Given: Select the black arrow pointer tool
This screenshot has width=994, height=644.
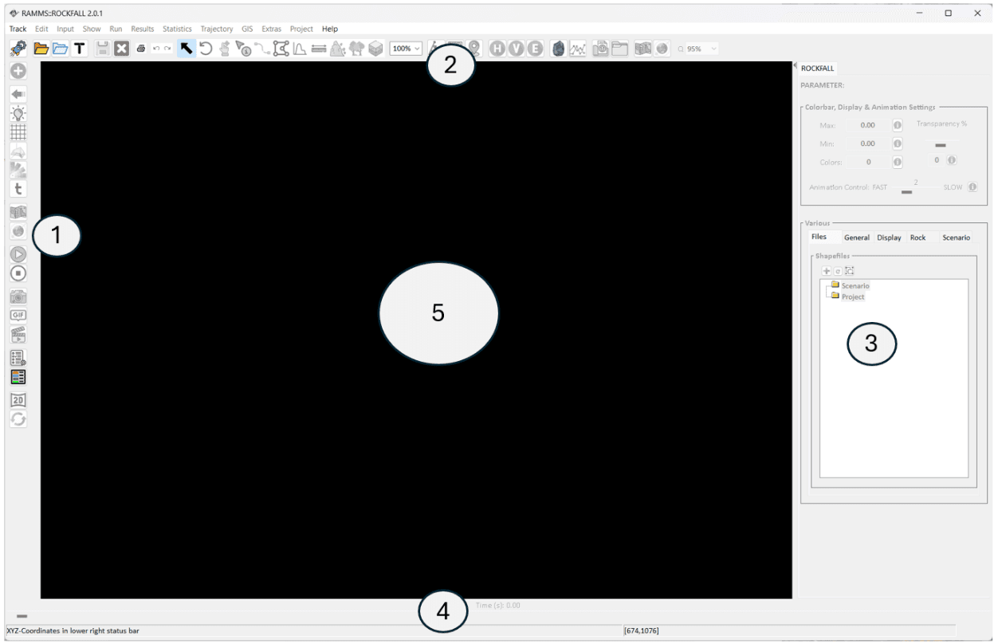Looking at the screenshot, I should coord(187,49).
